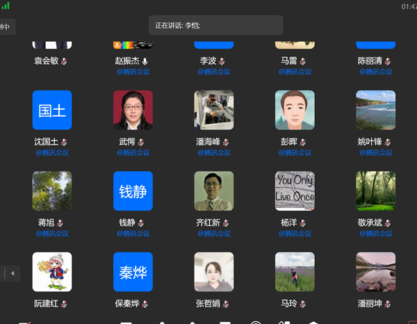Click the muted mic icon next to 武愕
The width and height of the screenshot is (417, 324).
[140, 142]
